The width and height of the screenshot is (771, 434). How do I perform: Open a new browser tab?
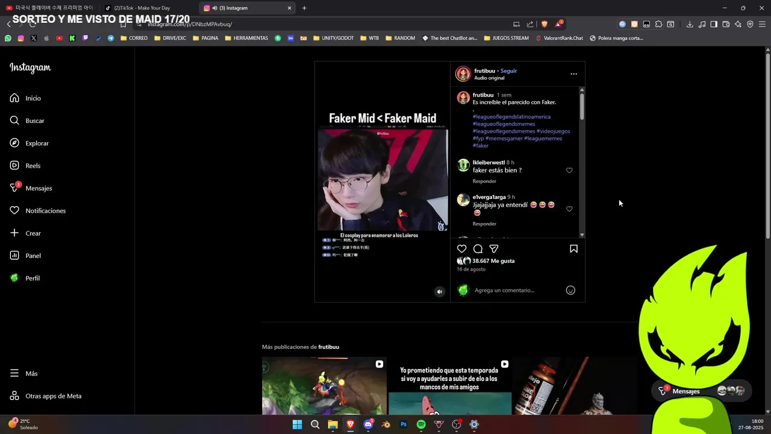pyautogui.click(x=304, y=8)
